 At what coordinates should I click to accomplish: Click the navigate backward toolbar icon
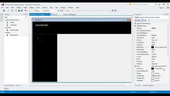(x=4, y=11)
